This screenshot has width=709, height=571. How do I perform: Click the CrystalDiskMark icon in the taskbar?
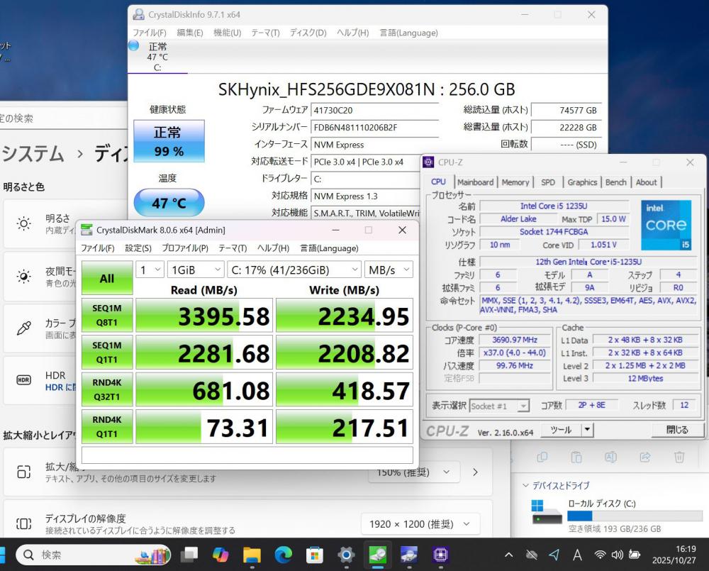point(378,554)
